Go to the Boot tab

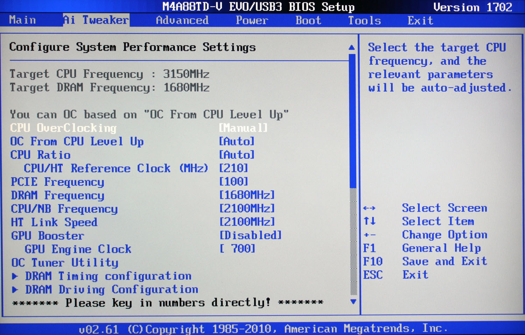tap(308, 20)
